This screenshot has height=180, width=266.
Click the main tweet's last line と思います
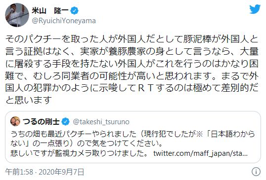(x=29, y=100)
